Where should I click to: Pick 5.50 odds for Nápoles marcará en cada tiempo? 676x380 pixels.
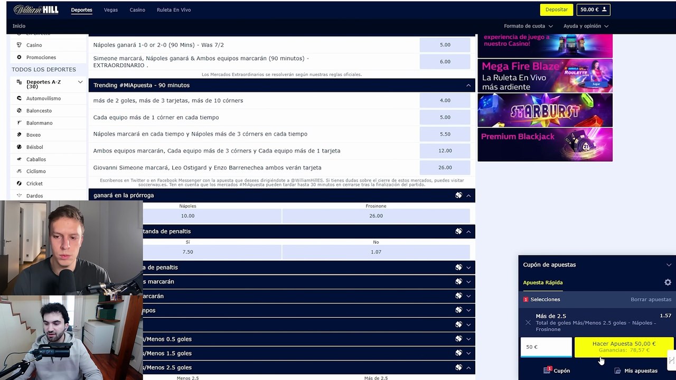point(445,134)
